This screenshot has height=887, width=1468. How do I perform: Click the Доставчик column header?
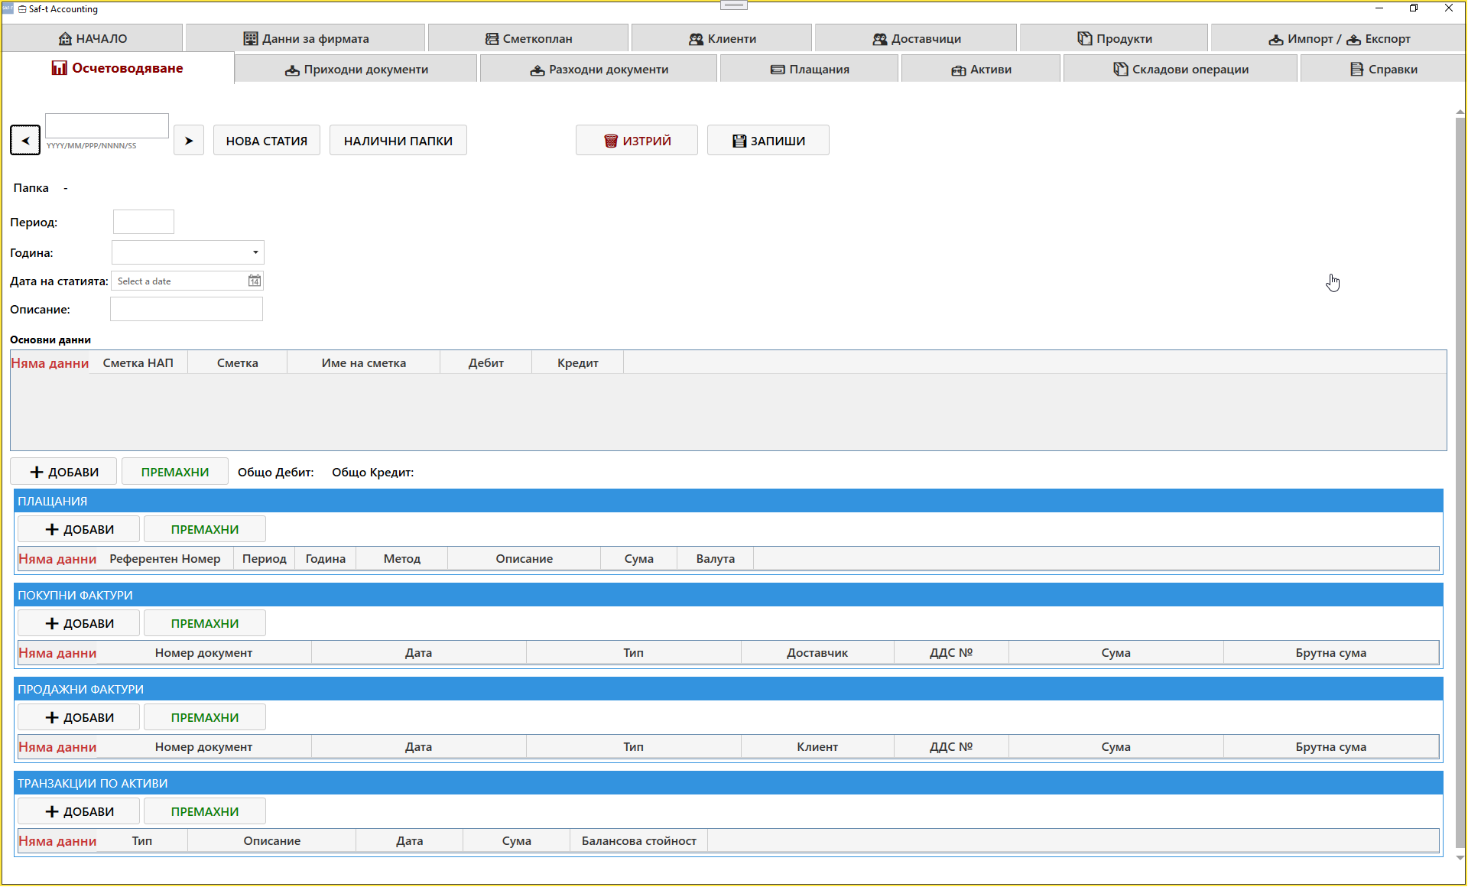817,652
